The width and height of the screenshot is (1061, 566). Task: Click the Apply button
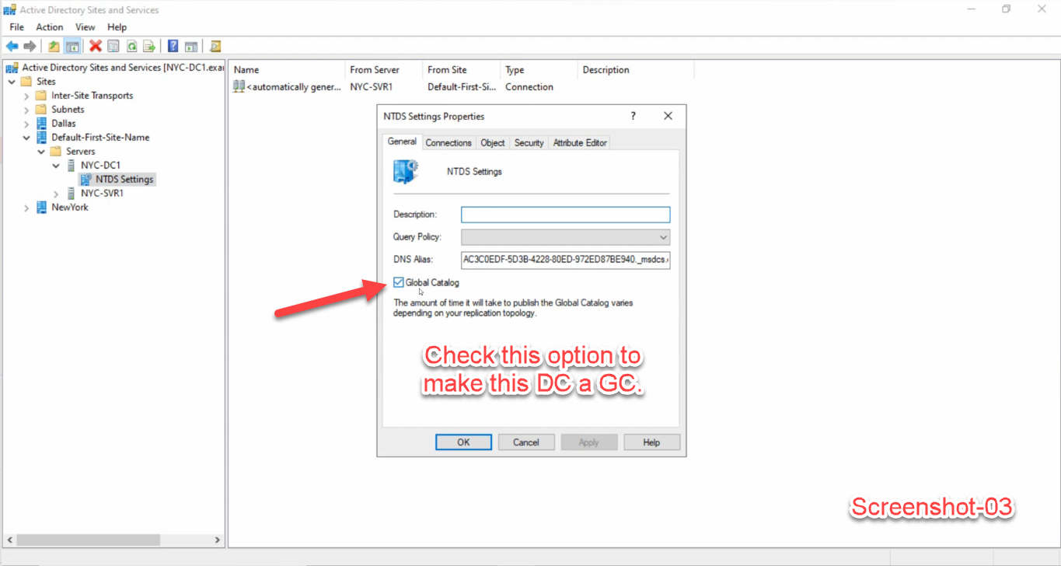click(589, 442)
